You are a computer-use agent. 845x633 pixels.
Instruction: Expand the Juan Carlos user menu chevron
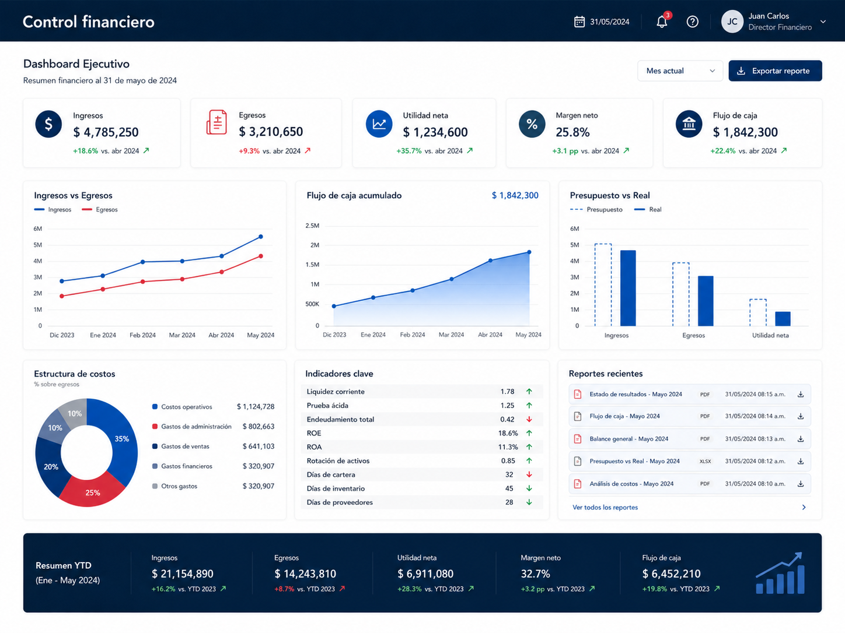point(823,22)
